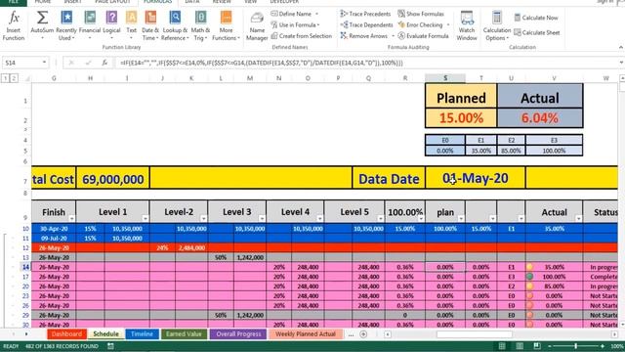Expand Remove Arrows dropdown arrow
The width and height of the screenshot is (625, 352).
pos(393,36)
